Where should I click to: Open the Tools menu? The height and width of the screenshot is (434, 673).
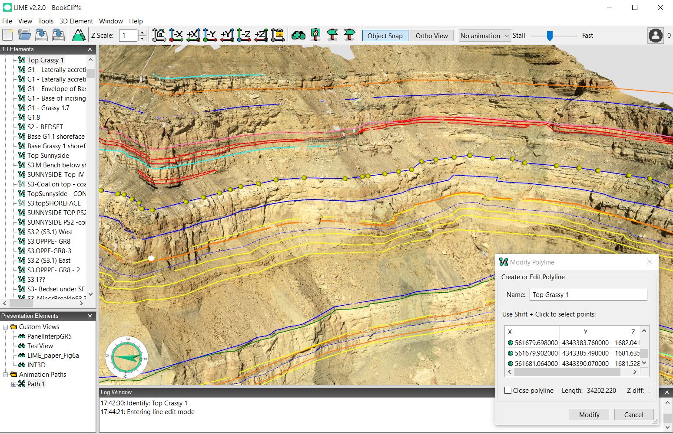click(46, 21)
